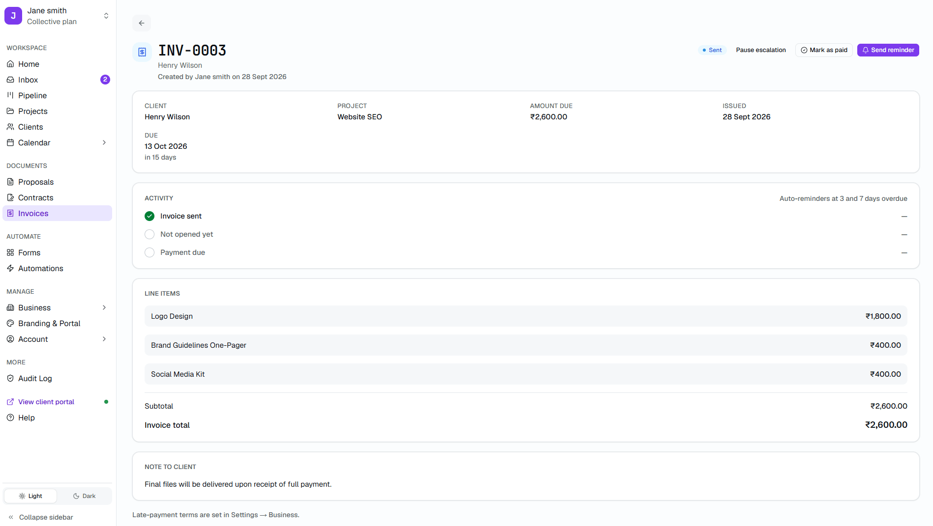Click the Website SEO project name
Viewport: 933px width, 526px height.
click(360, 117)
